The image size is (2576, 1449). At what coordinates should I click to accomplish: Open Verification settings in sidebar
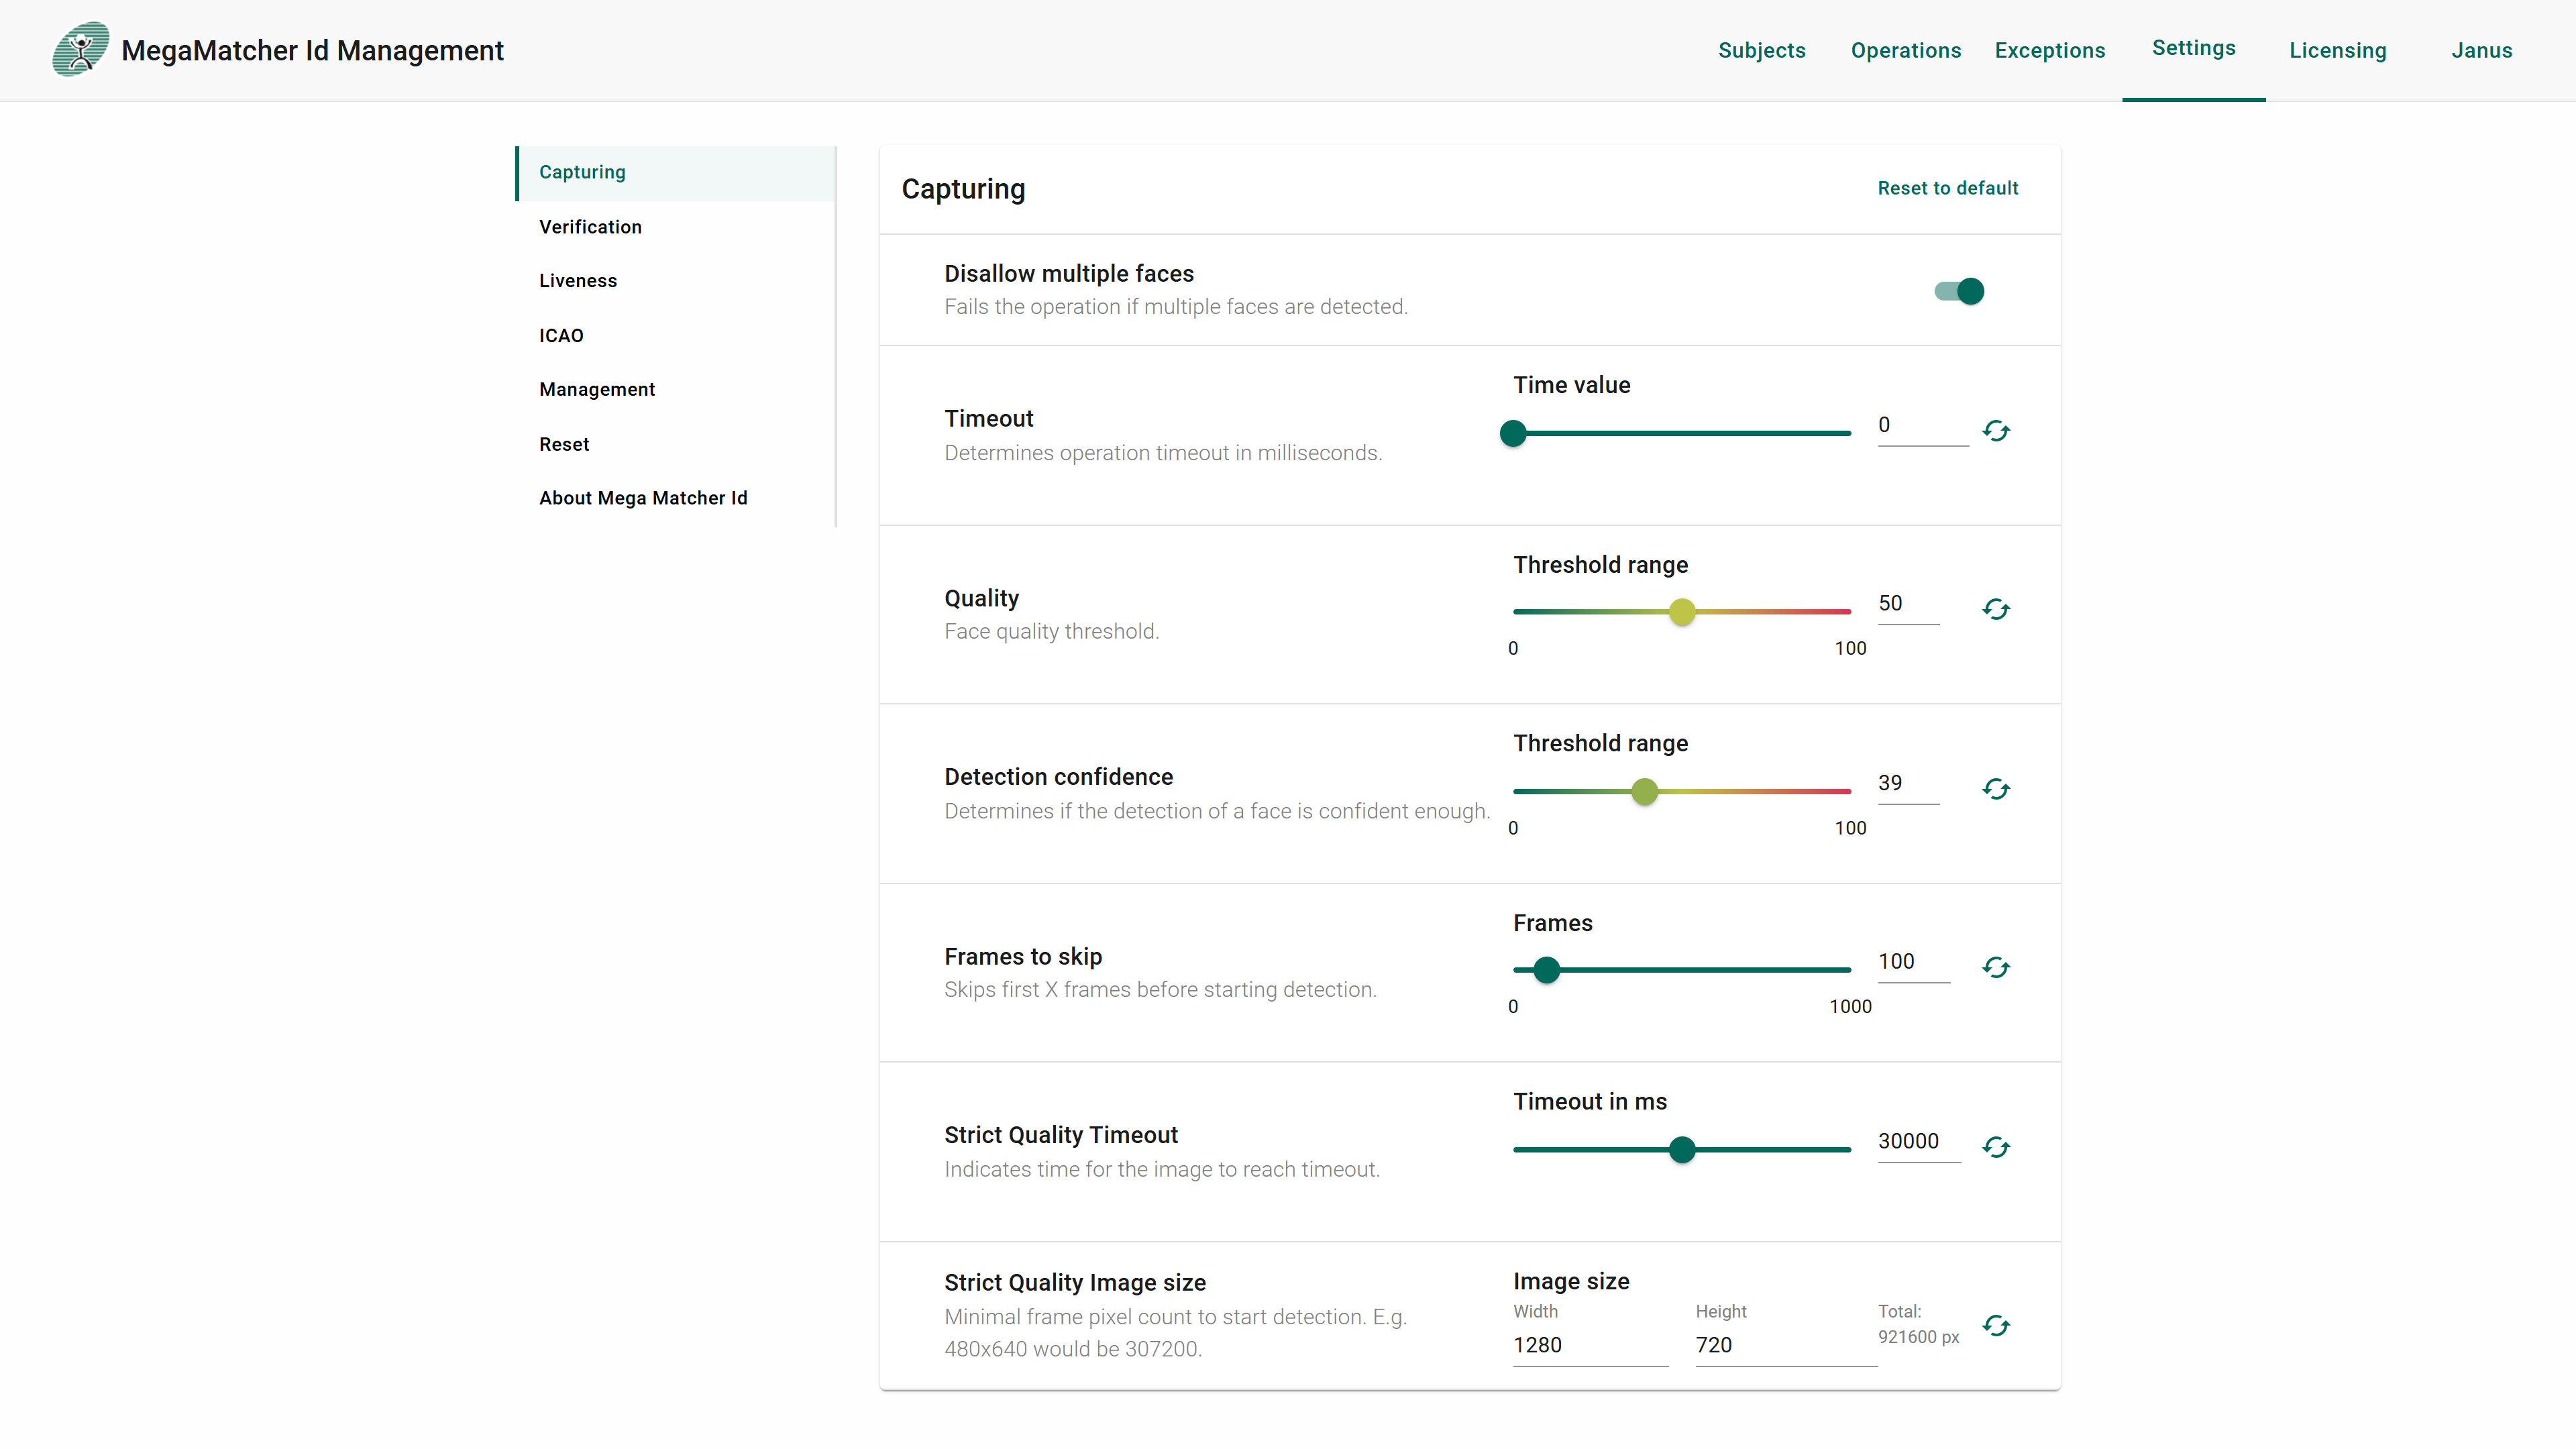click(676, 227)
